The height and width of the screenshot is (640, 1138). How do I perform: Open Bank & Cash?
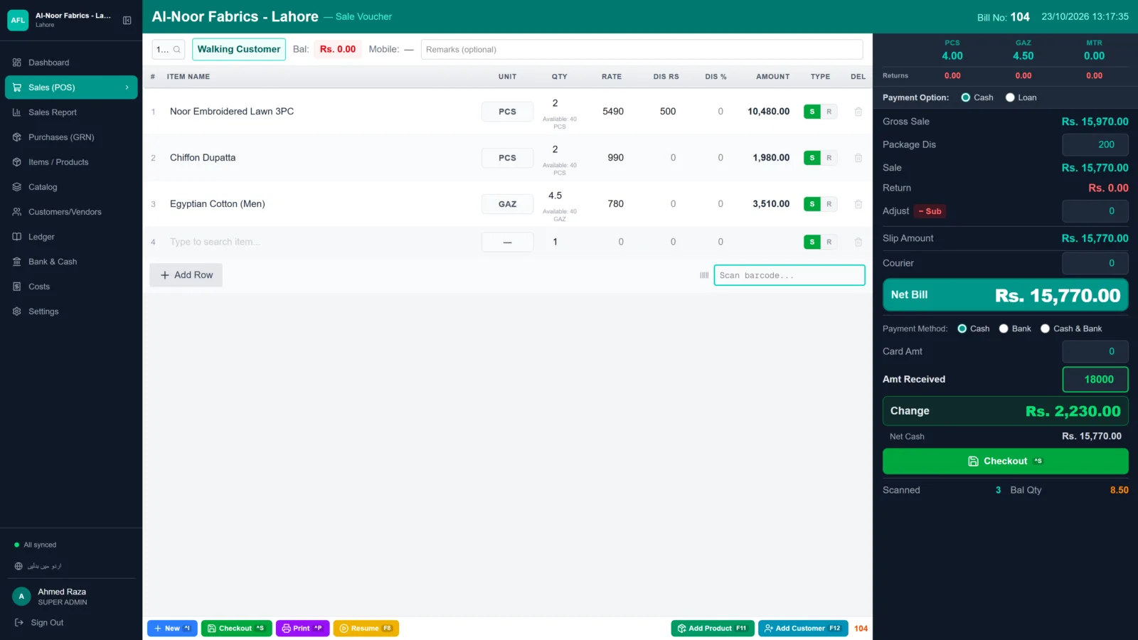(71, 262)
